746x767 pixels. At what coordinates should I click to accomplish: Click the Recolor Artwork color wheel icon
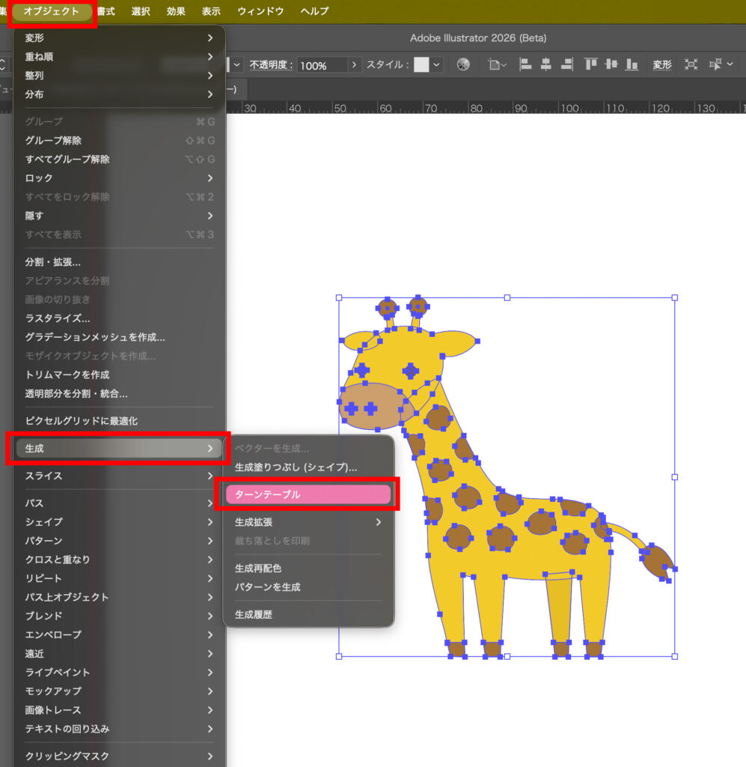pyautogui.click(x=463, y=65)
